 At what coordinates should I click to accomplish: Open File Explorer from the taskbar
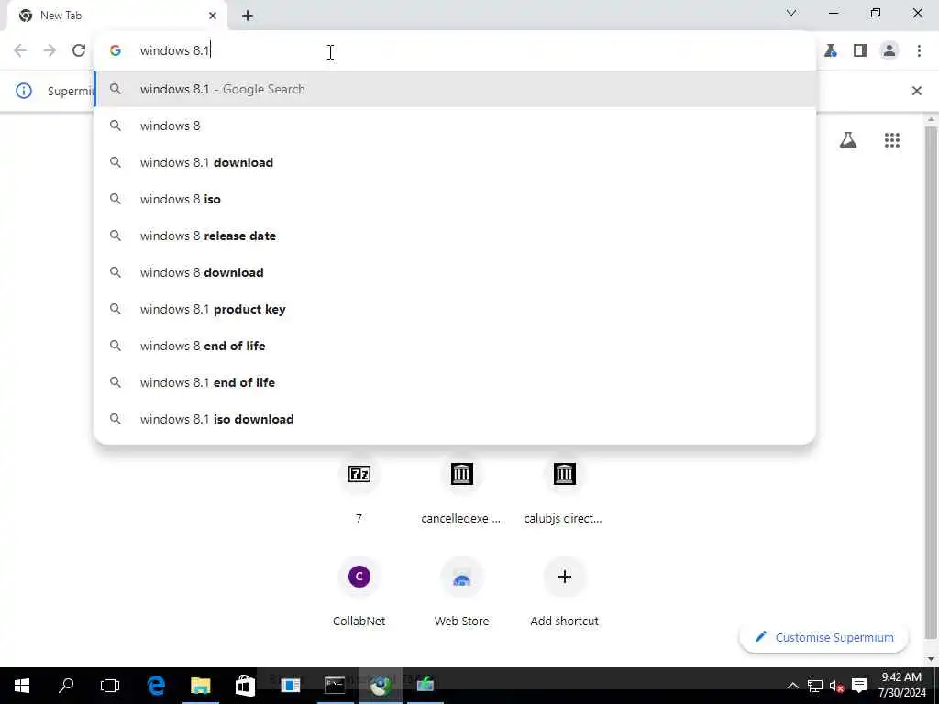(x=201, y=686)
